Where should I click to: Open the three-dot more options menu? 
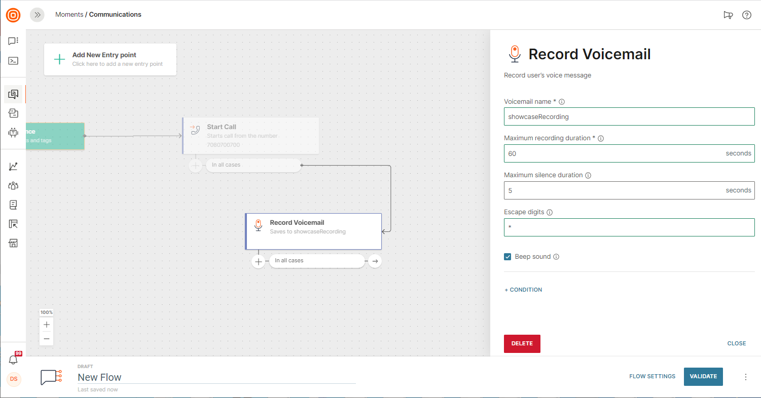745,377
